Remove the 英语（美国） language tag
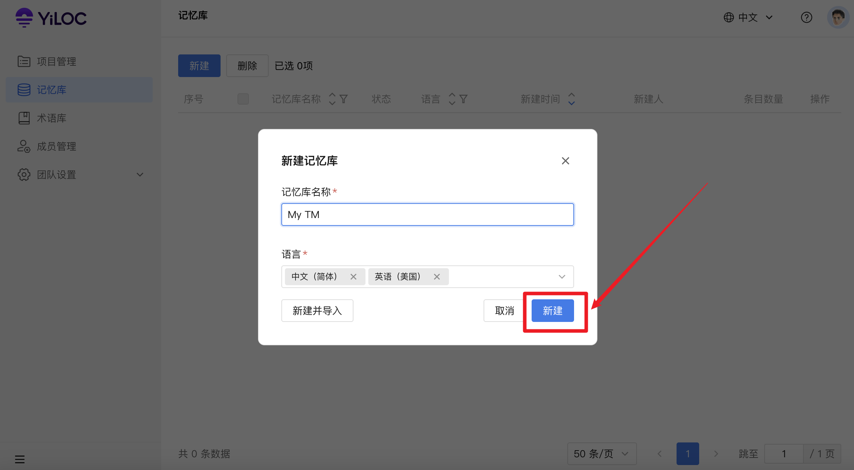The image size is (854, 470). [437, 277]
